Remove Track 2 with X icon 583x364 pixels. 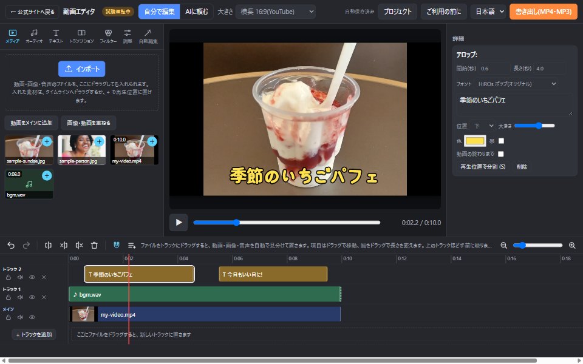point(44,277)
